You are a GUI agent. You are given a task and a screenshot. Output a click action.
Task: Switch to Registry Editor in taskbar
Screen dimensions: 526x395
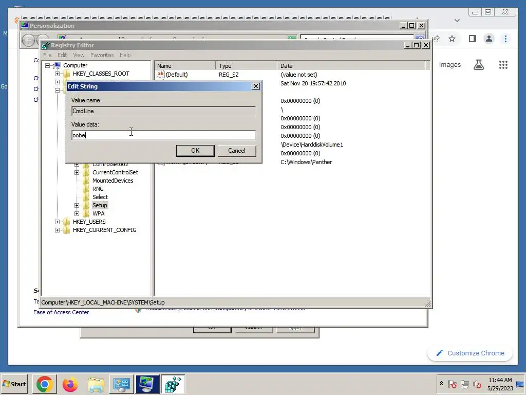(x=173, y=384)
